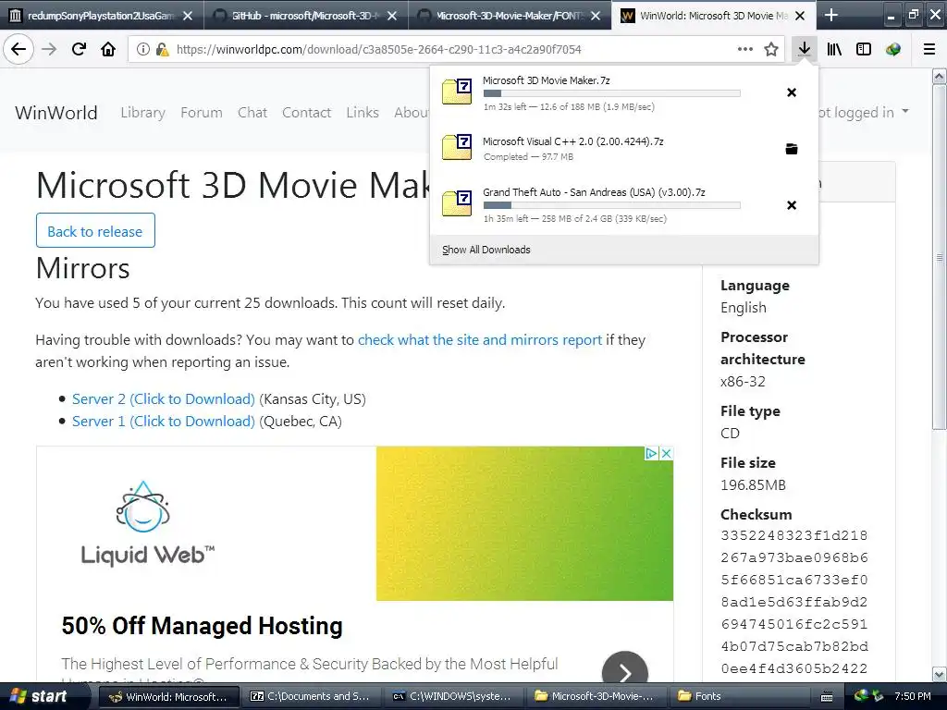Open the page actions three-dot menu
This screenshot has height=710, width=947.
tap(745, 50)
